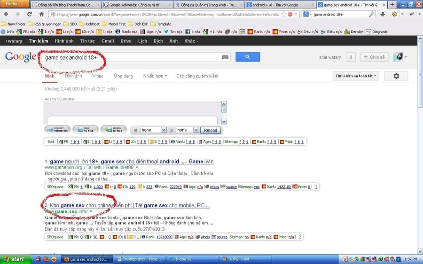
Task: Expand the Nhiều hơn menu
Action: click(155, 76)
